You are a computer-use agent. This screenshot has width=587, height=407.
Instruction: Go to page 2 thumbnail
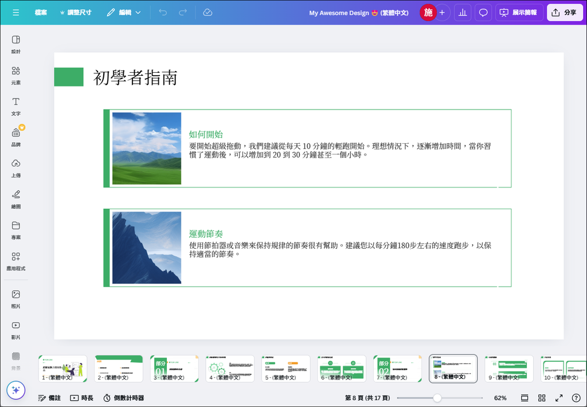point(119,369)
